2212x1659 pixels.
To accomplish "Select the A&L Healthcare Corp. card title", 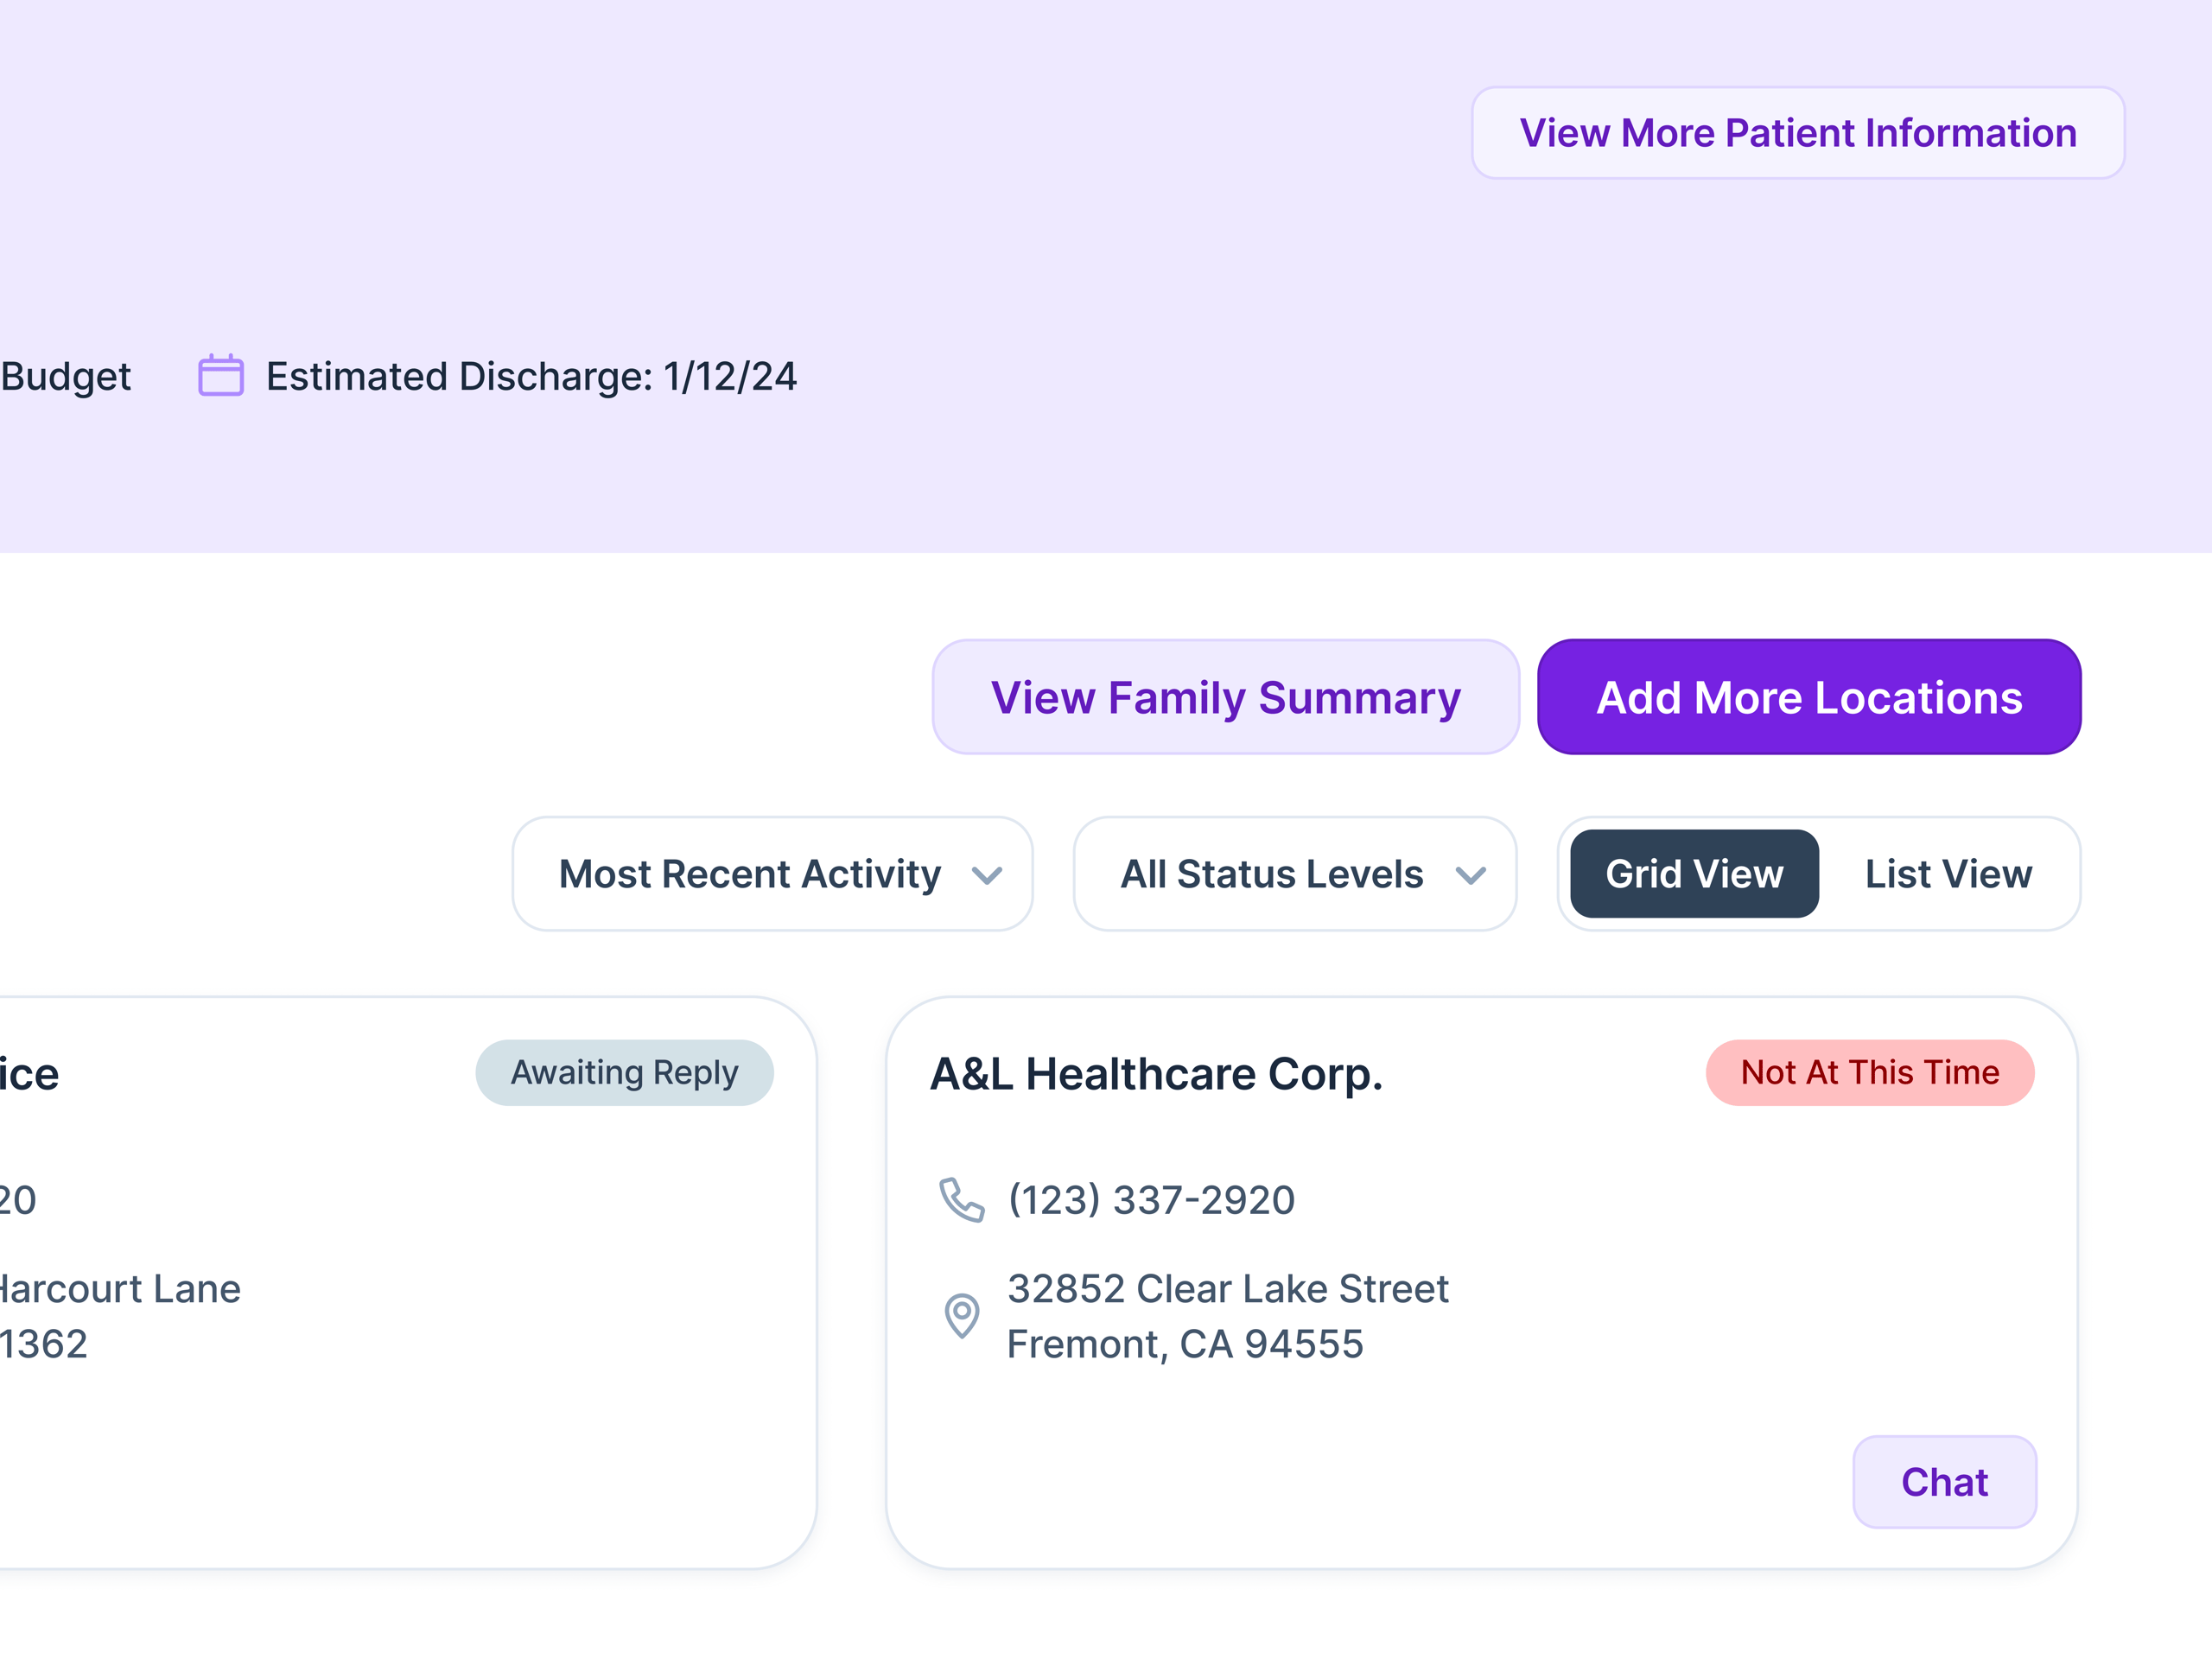I will coord(1157,1074).
